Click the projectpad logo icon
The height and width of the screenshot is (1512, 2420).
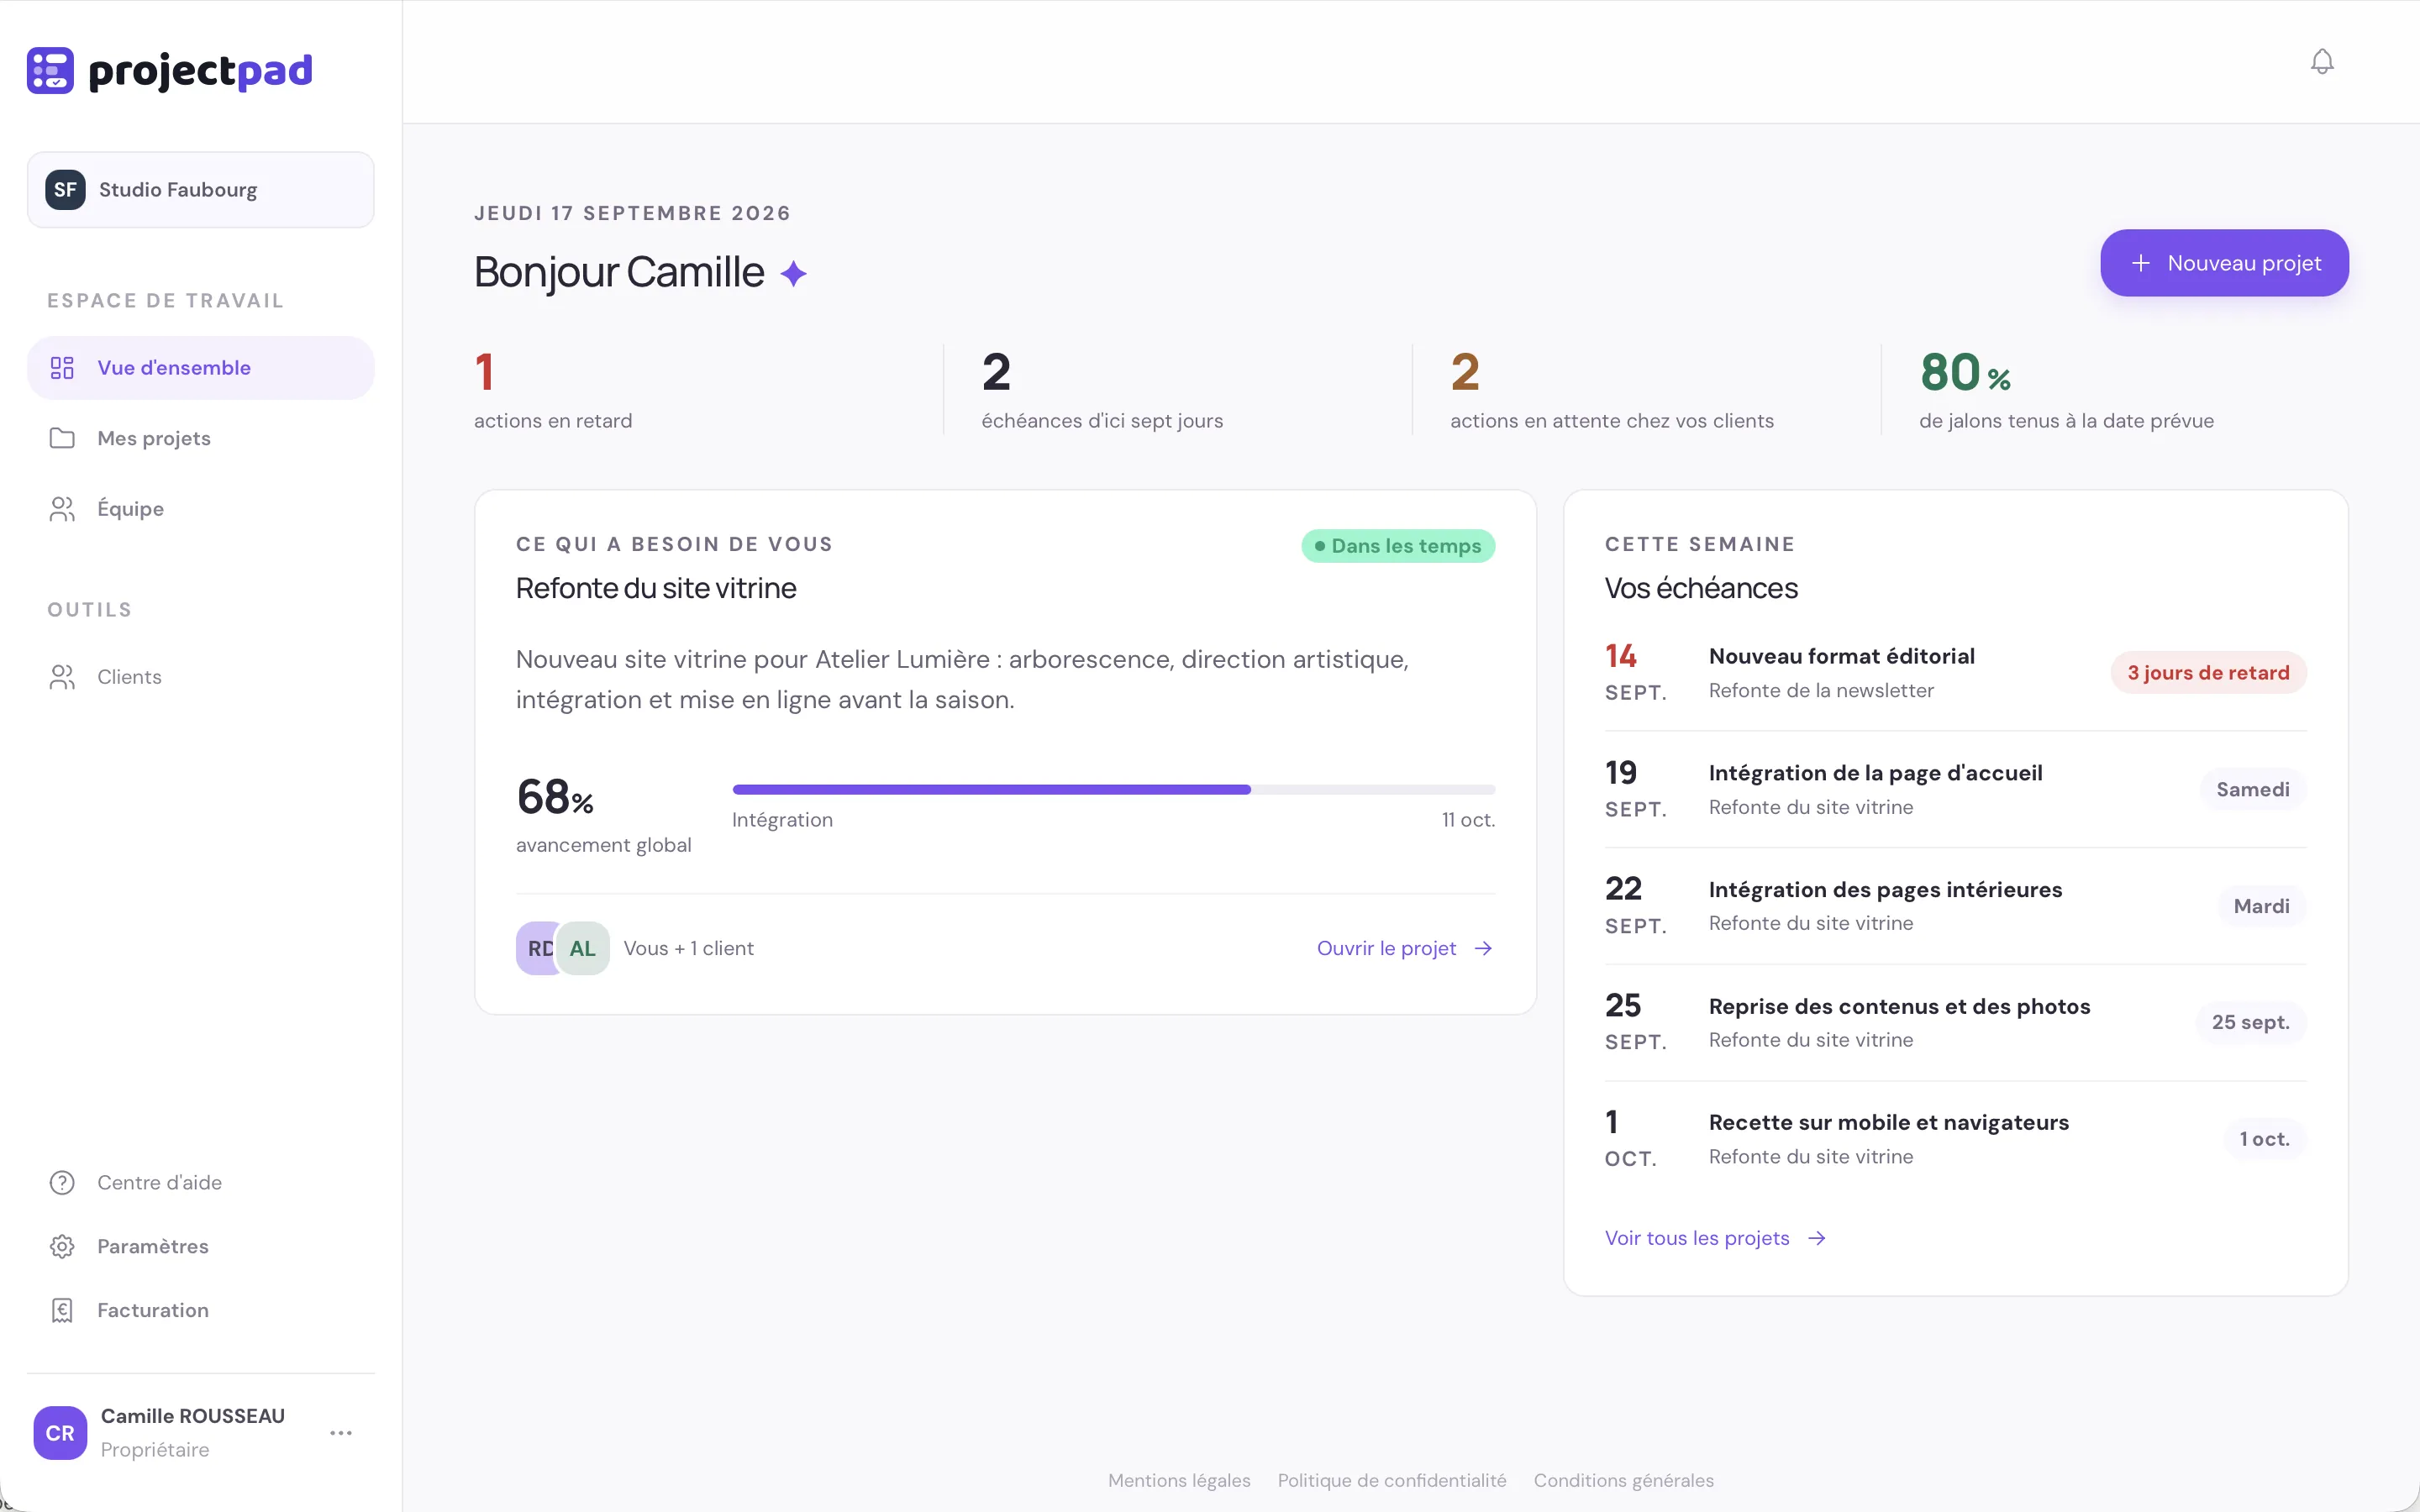click(x=50, y=70)
